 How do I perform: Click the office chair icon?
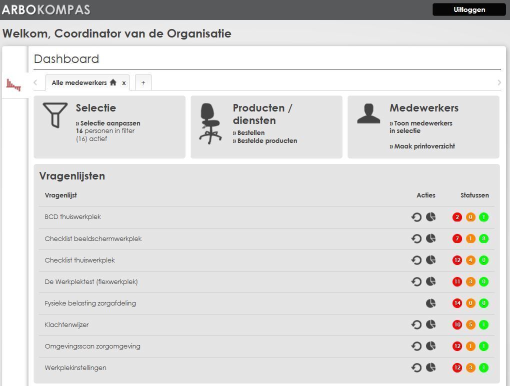click(x=210, y=123)
